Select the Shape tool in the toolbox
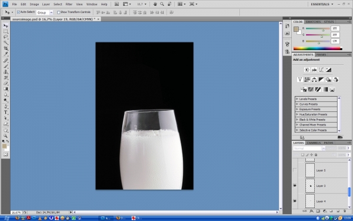 [x=6, y=124]
